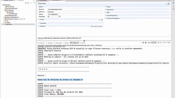This screenshot has height=98, width=175.
Task: Switch to the Tasks view tab
Action: pyautogui.click(x=83, y=43)
